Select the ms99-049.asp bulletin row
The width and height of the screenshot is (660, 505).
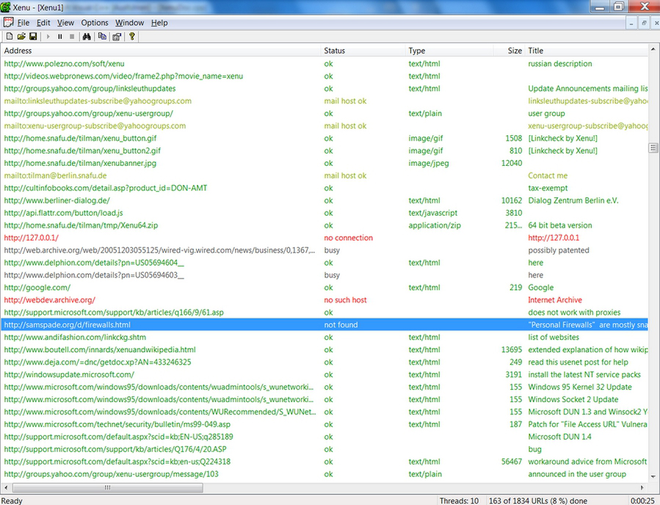324,424
